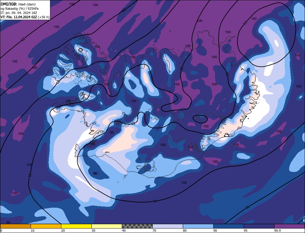Click the checkered gray 40–70 legend swatch
This screenshot has width=305, height=233.
coord(137,226)
